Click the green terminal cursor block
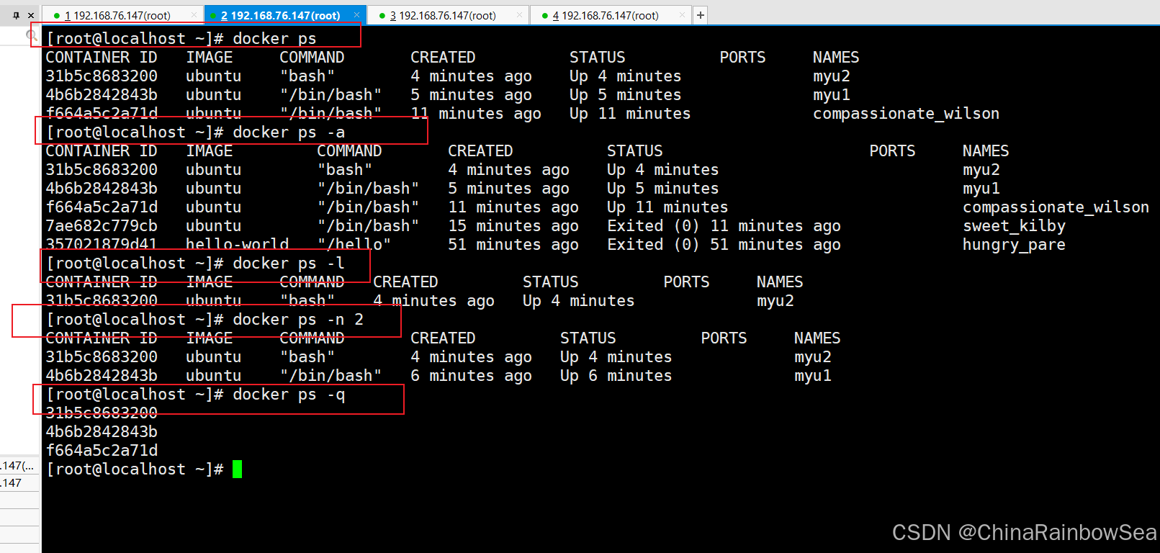This screenshot has height=553, width=1160. click(237, 469)
